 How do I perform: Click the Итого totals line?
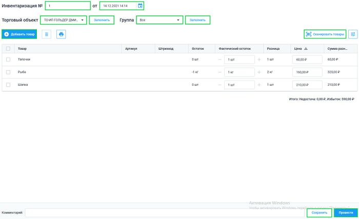click(322, 99)
